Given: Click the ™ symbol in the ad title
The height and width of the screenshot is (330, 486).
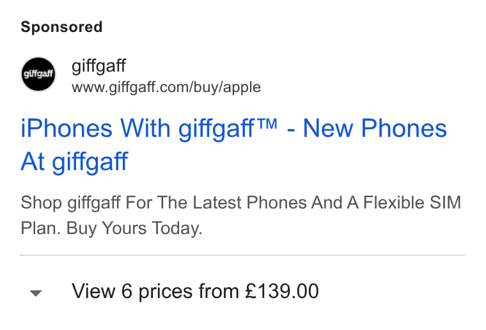Looking at the screenshot, I should 266,124.
